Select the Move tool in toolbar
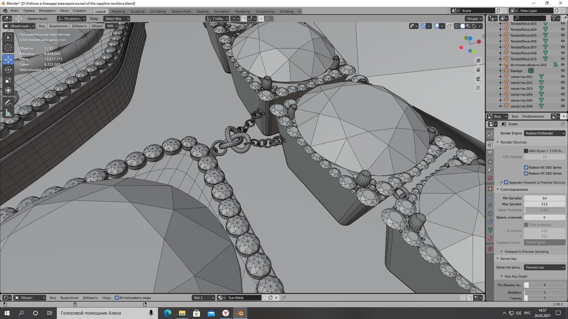Screen dimensions: 568x319 coord(8,59)
